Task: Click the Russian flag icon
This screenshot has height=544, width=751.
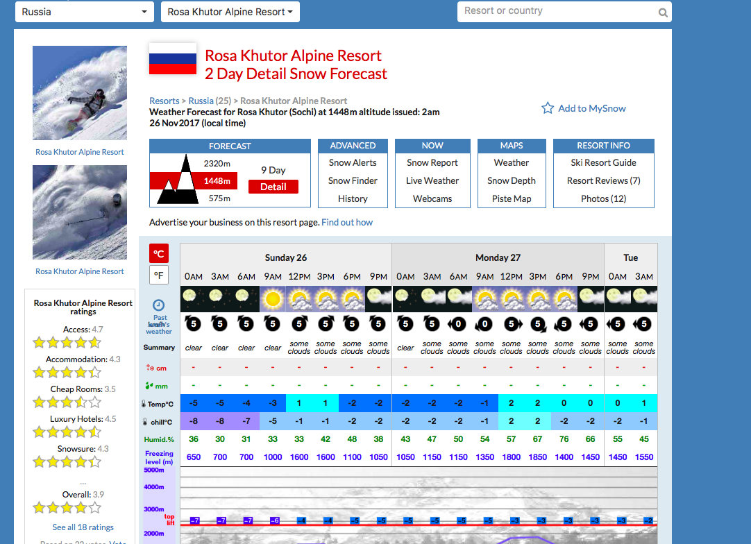Action: pyautogui.click(x=173, y=59)
